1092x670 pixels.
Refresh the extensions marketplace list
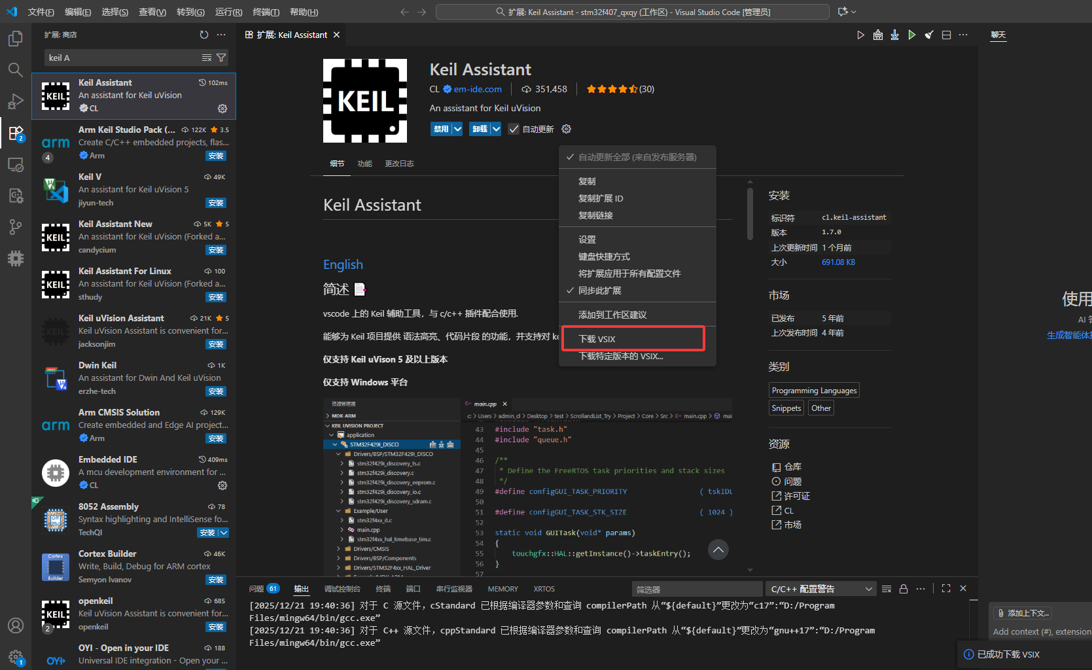[204, 35]
